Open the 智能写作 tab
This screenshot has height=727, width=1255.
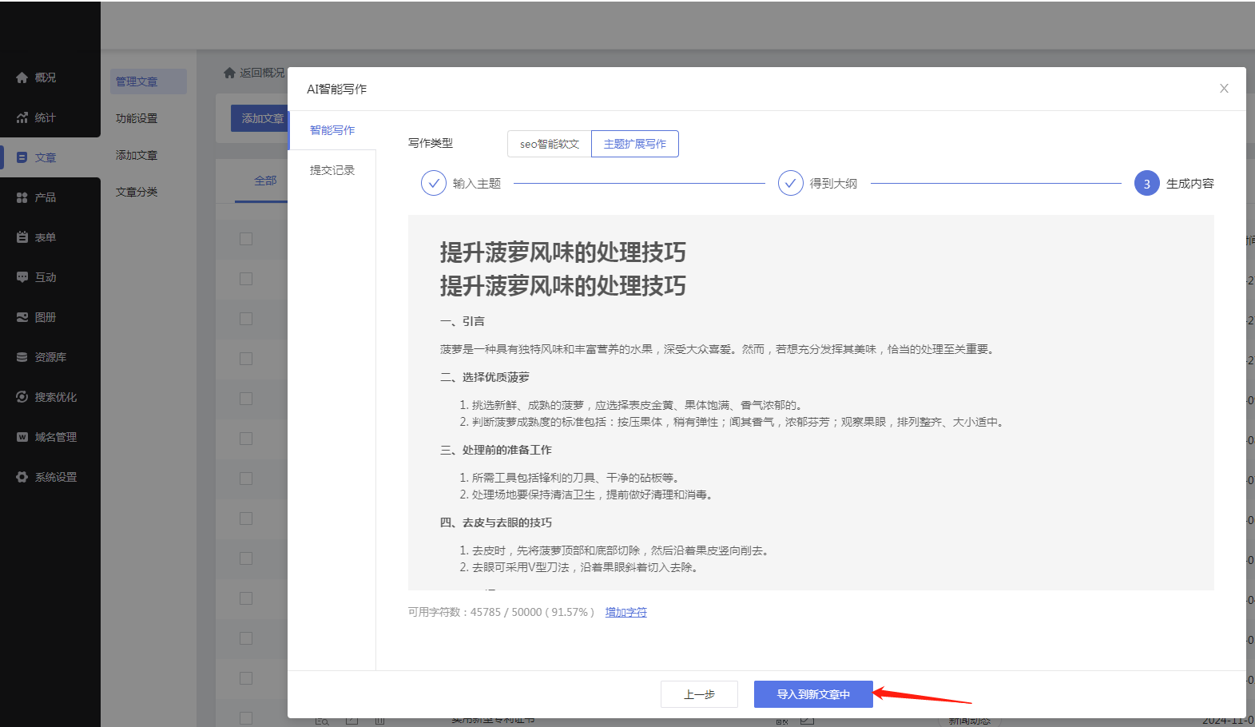point(332,130)
